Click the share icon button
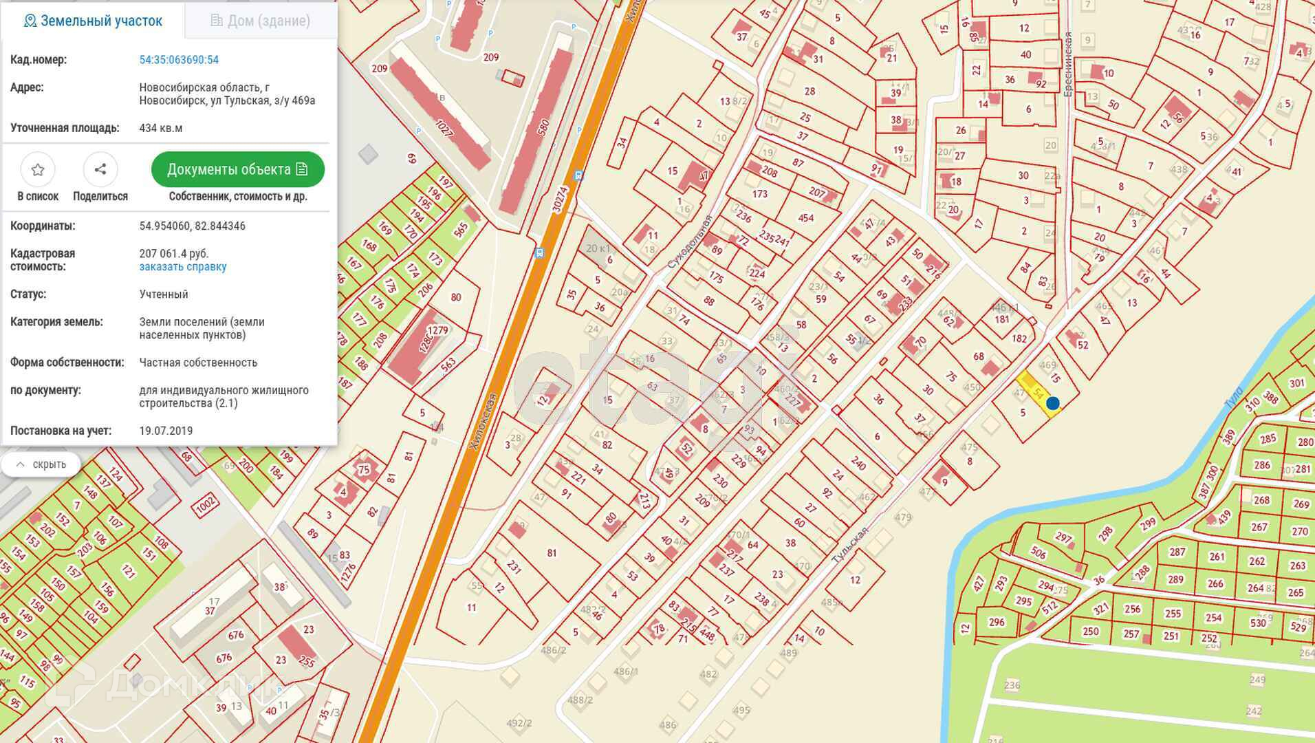The image size is (1315, 743). [x=100, y=169]
